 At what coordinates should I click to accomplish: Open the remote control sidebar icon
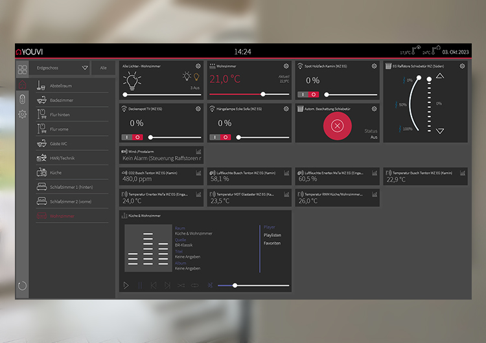pyautogui.click(x=23, y=100)
